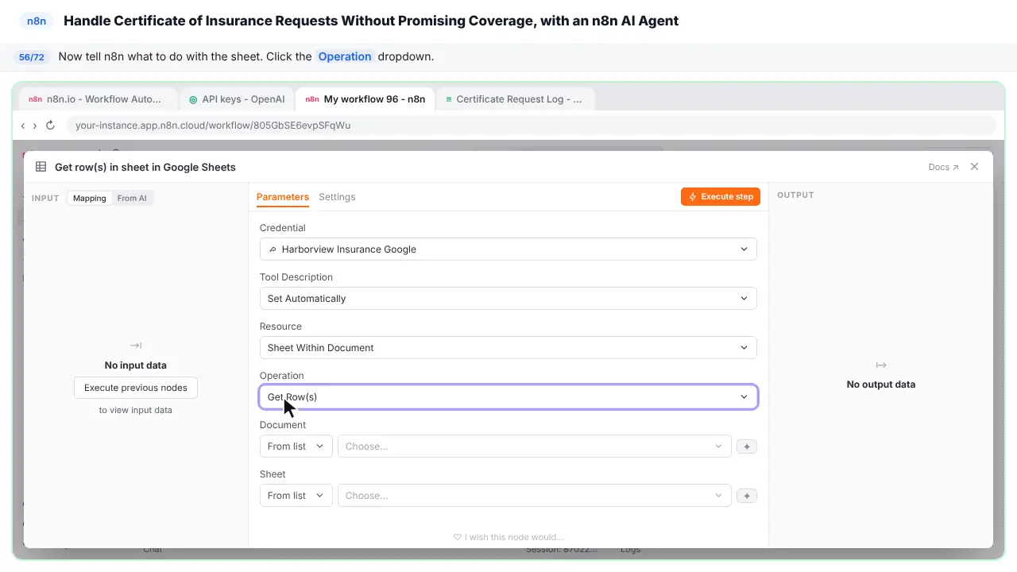1017x572 pixels.
Task: Open the Docs link
Action: click(944, 167)
